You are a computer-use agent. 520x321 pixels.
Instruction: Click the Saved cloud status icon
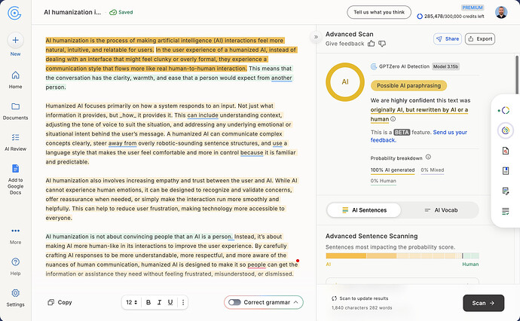coord(113,12)
